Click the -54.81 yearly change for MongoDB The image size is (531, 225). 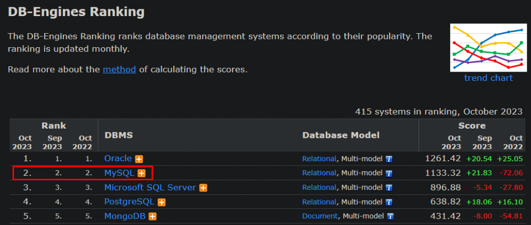pos(511,217)
